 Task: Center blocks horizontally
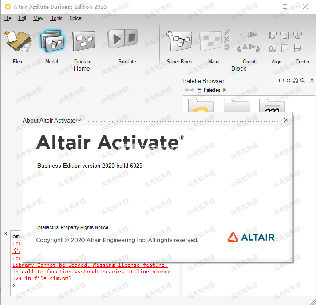point(297,35)
